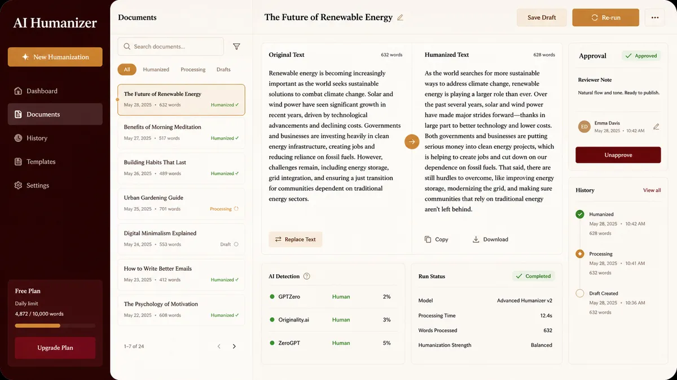Select the Processing filter tab

click(x=193, y=70)
